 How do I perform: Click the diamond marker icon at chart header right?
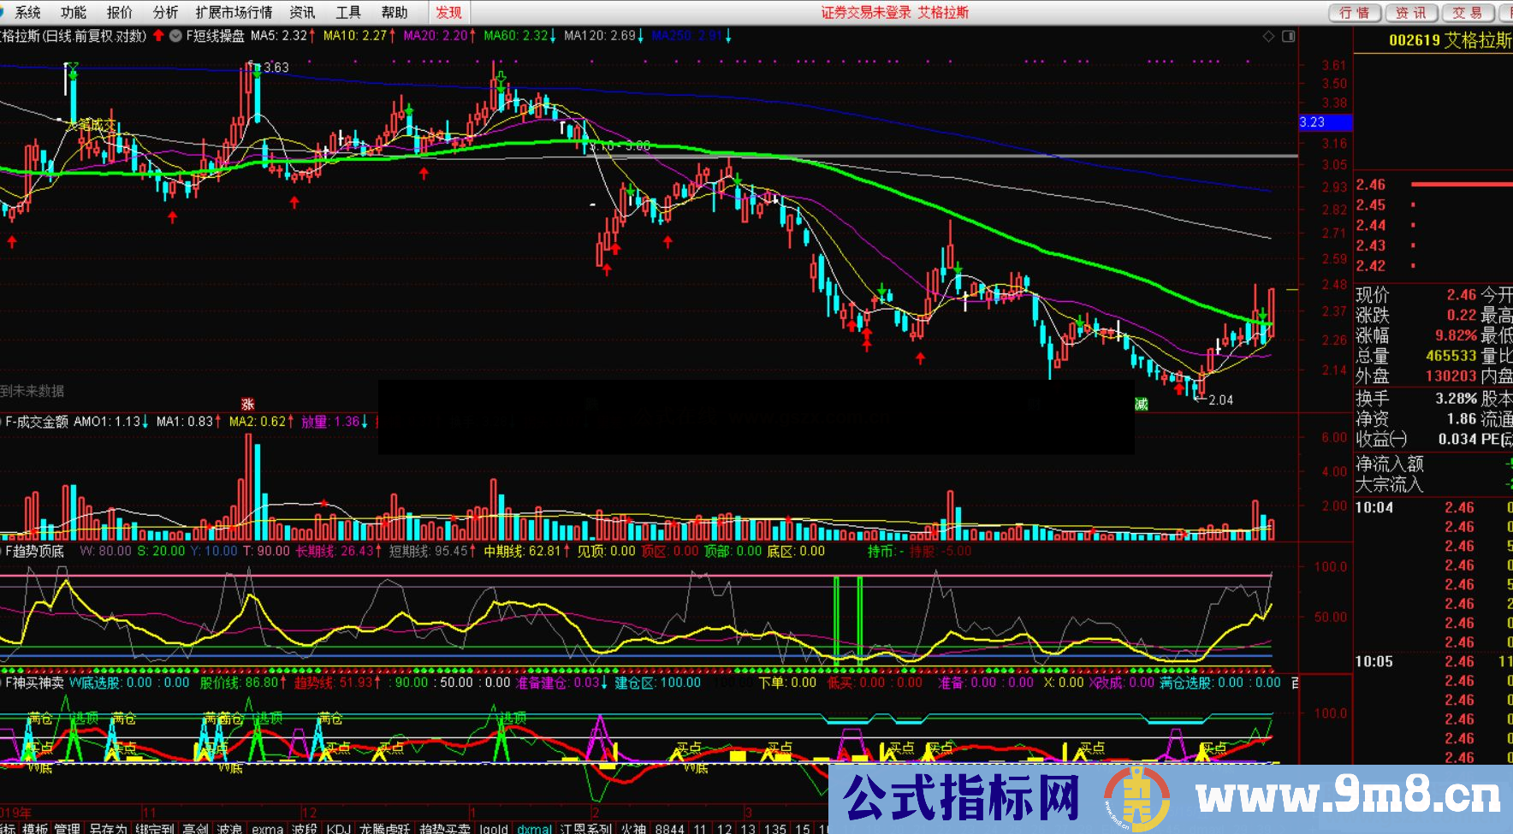tap(1268, 35)
